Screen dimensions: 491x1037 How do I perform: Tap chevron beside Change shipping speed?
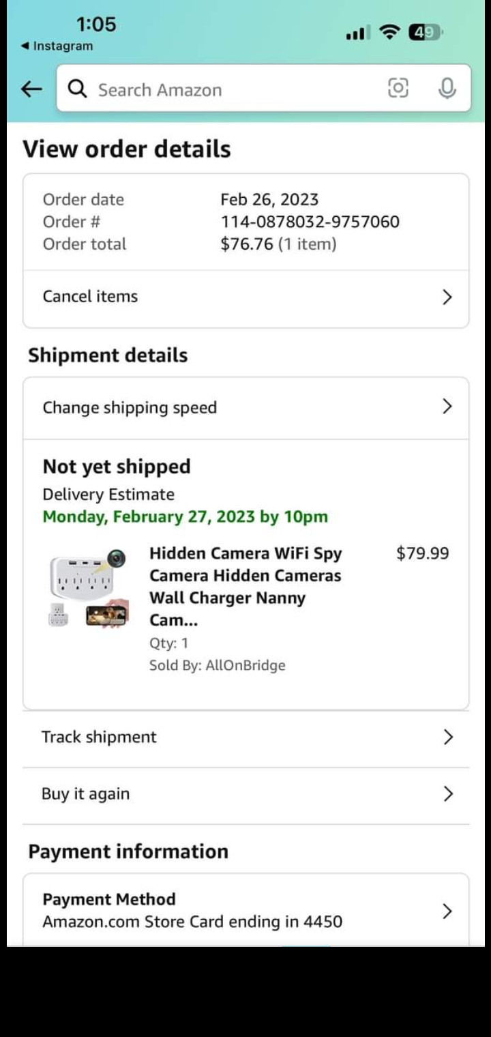point(447,407)
